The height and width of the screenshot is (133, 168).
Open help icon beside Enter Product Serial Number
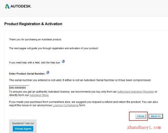[48, 73]
